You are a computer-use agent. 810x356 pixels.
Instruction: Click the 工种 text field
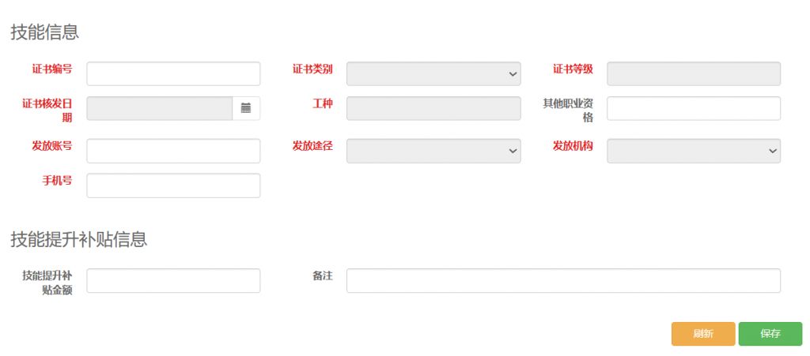433,108
